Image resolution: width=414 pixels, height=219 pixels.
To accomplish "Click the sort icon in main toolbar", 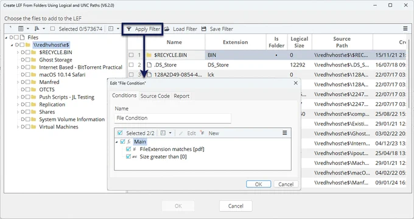I will (37, 29).
